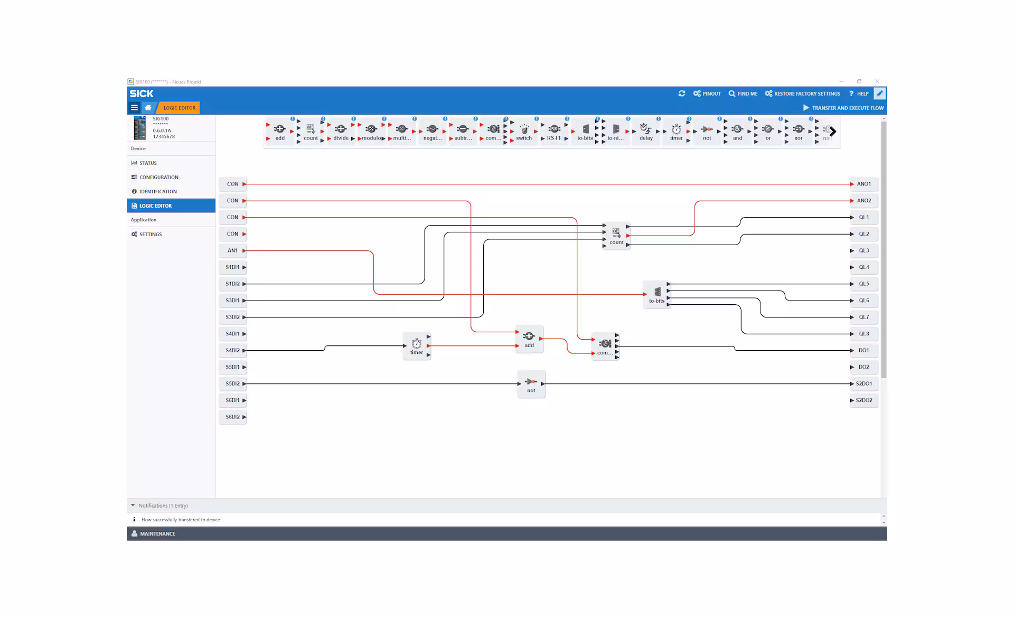The height and width of the screenshot is (618, 1014).
Task: Go to the Status page
Action: pyautogui.click(x=148, y=163)
